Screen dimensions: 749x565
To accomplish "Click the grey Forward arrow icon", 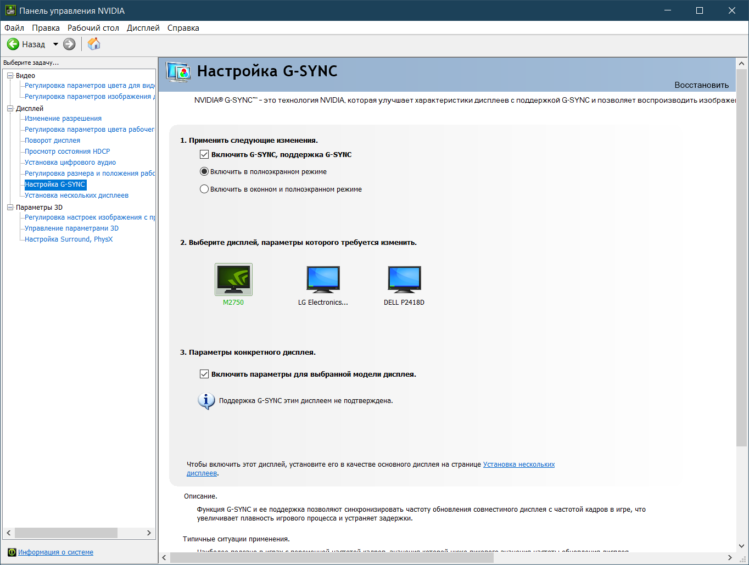I will point(69,44).
